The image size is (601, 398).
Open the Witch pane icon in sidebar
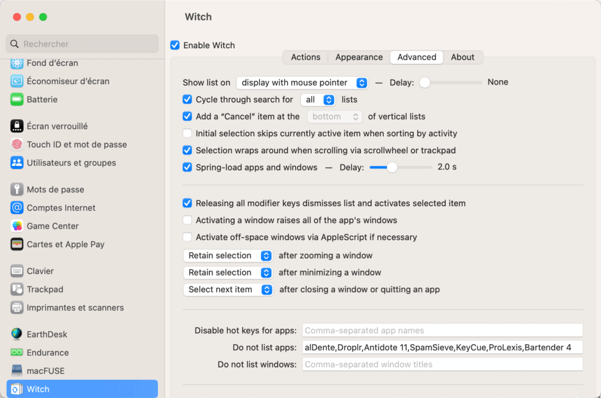17,389
